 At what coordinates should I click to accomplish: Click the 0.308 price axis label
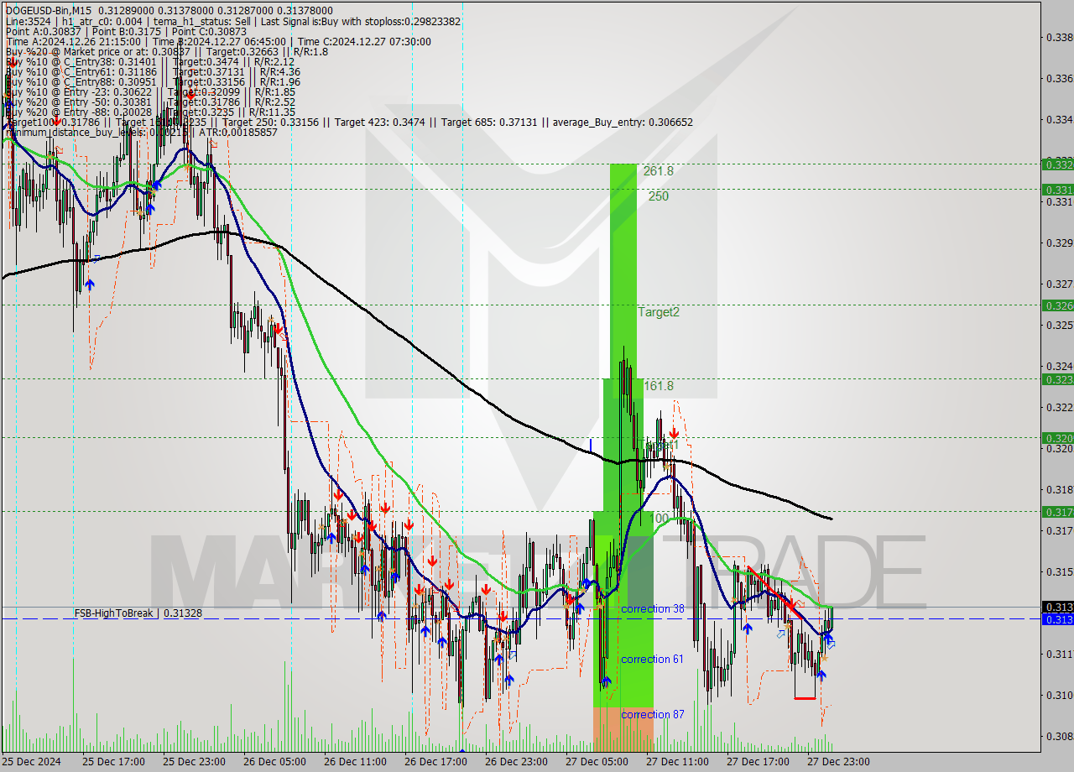tap(1059, 736)
